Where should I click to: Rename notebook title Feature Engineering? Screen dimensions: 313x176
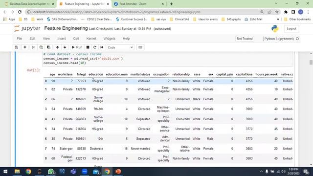[66, 28]
